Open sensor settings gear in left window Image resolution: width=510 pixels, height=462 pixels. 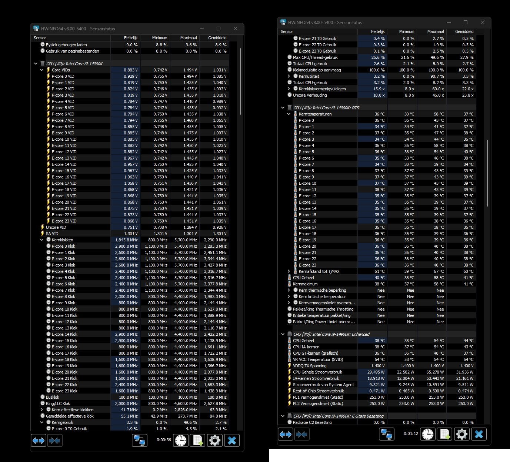[215, 441]
